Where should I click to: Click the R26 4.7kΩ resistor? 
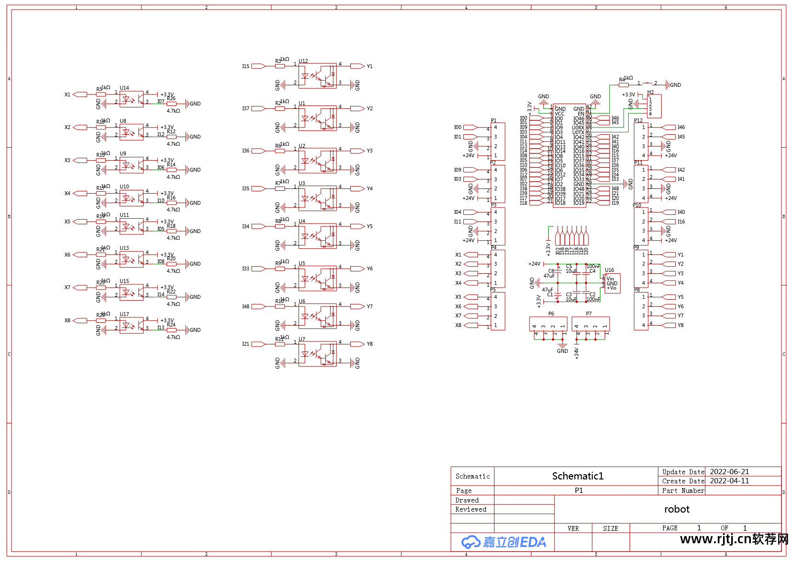[172, 104]
